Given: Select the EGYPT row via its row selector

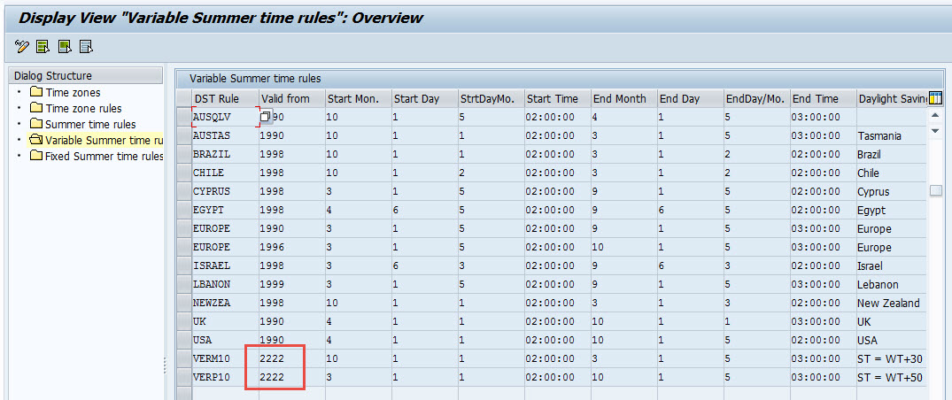Looking at the screenshot, I should [x=183, y=210].
